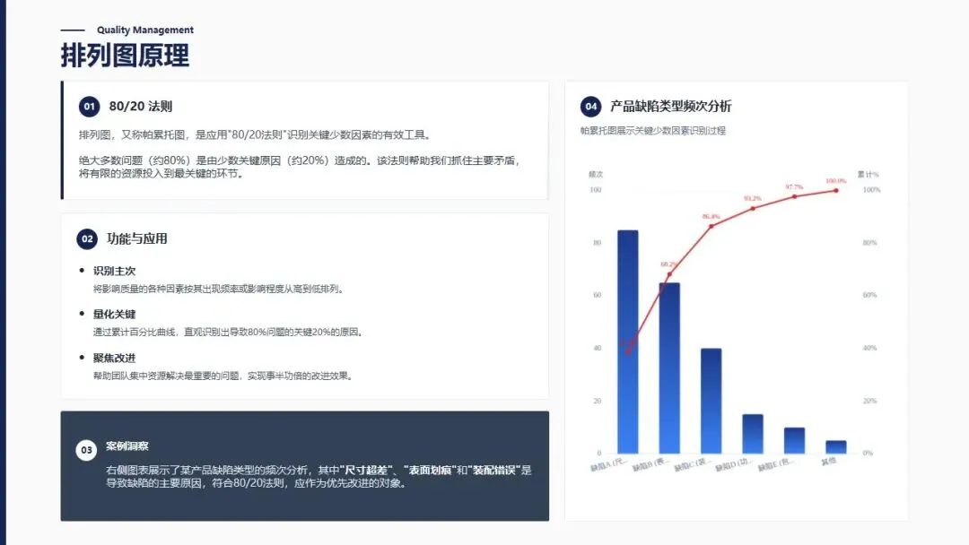Click the 93.2% point on the cumulative line
The height and width of the screenshot is (545, 969).
pos(753,209)
